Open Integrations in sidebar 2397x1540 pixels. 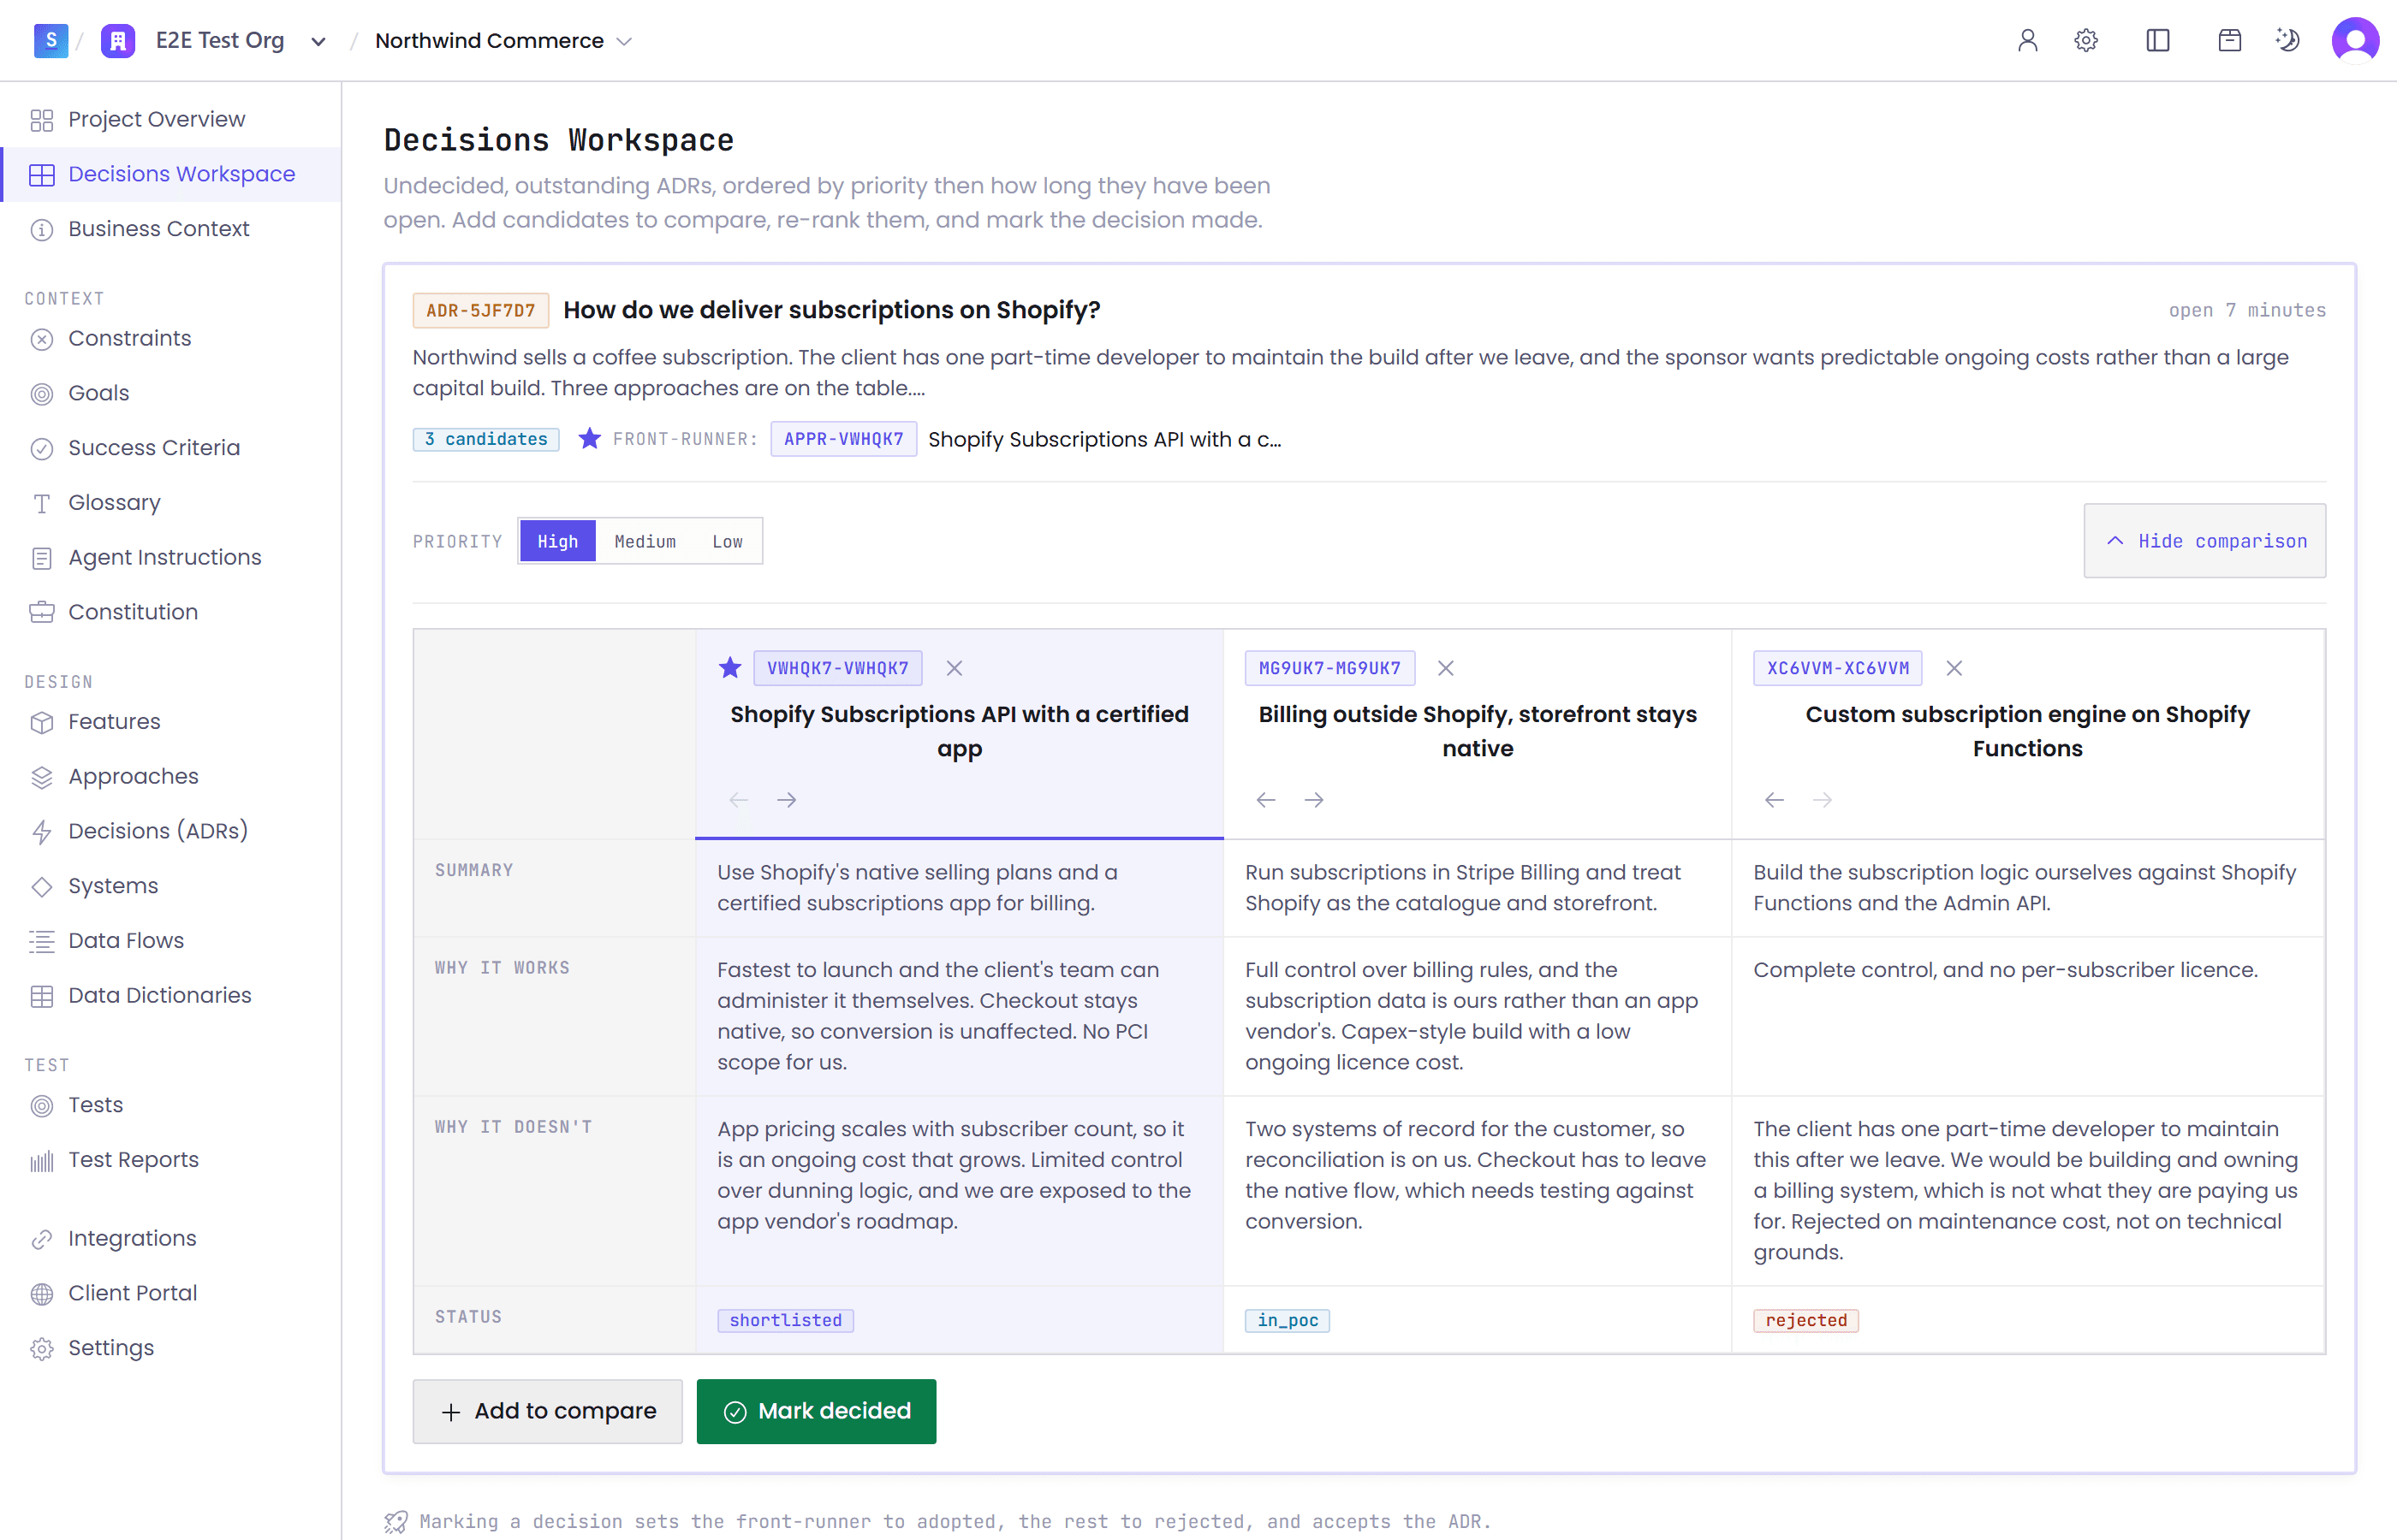171,1239
